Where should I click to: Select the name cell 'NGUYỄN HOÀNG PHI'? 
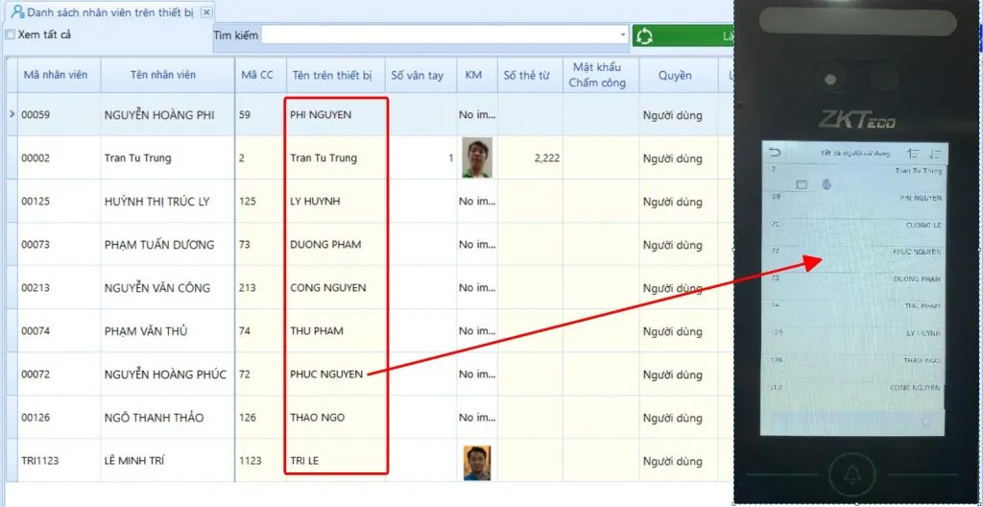(167, 115)
